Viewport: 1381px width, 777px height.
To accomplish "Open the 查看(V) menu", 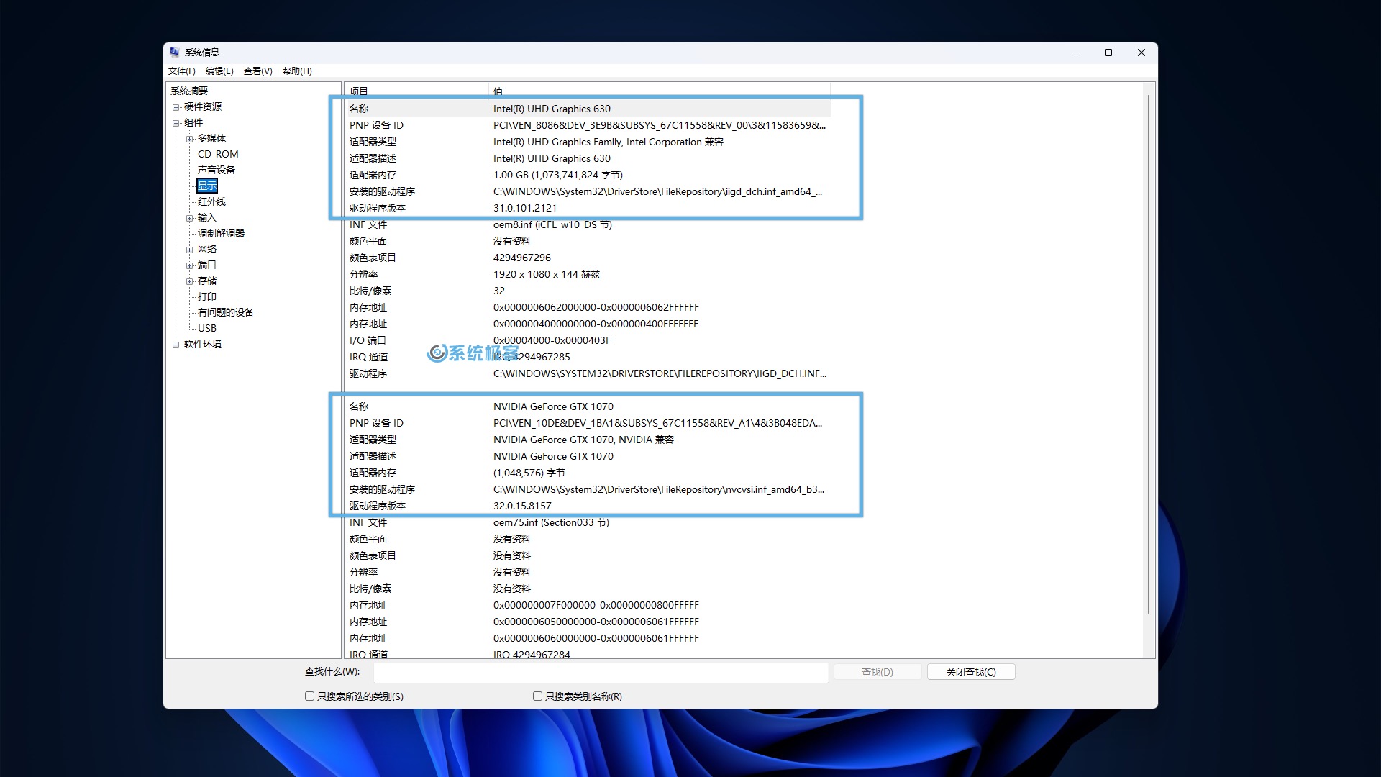I will coord(256,71).
